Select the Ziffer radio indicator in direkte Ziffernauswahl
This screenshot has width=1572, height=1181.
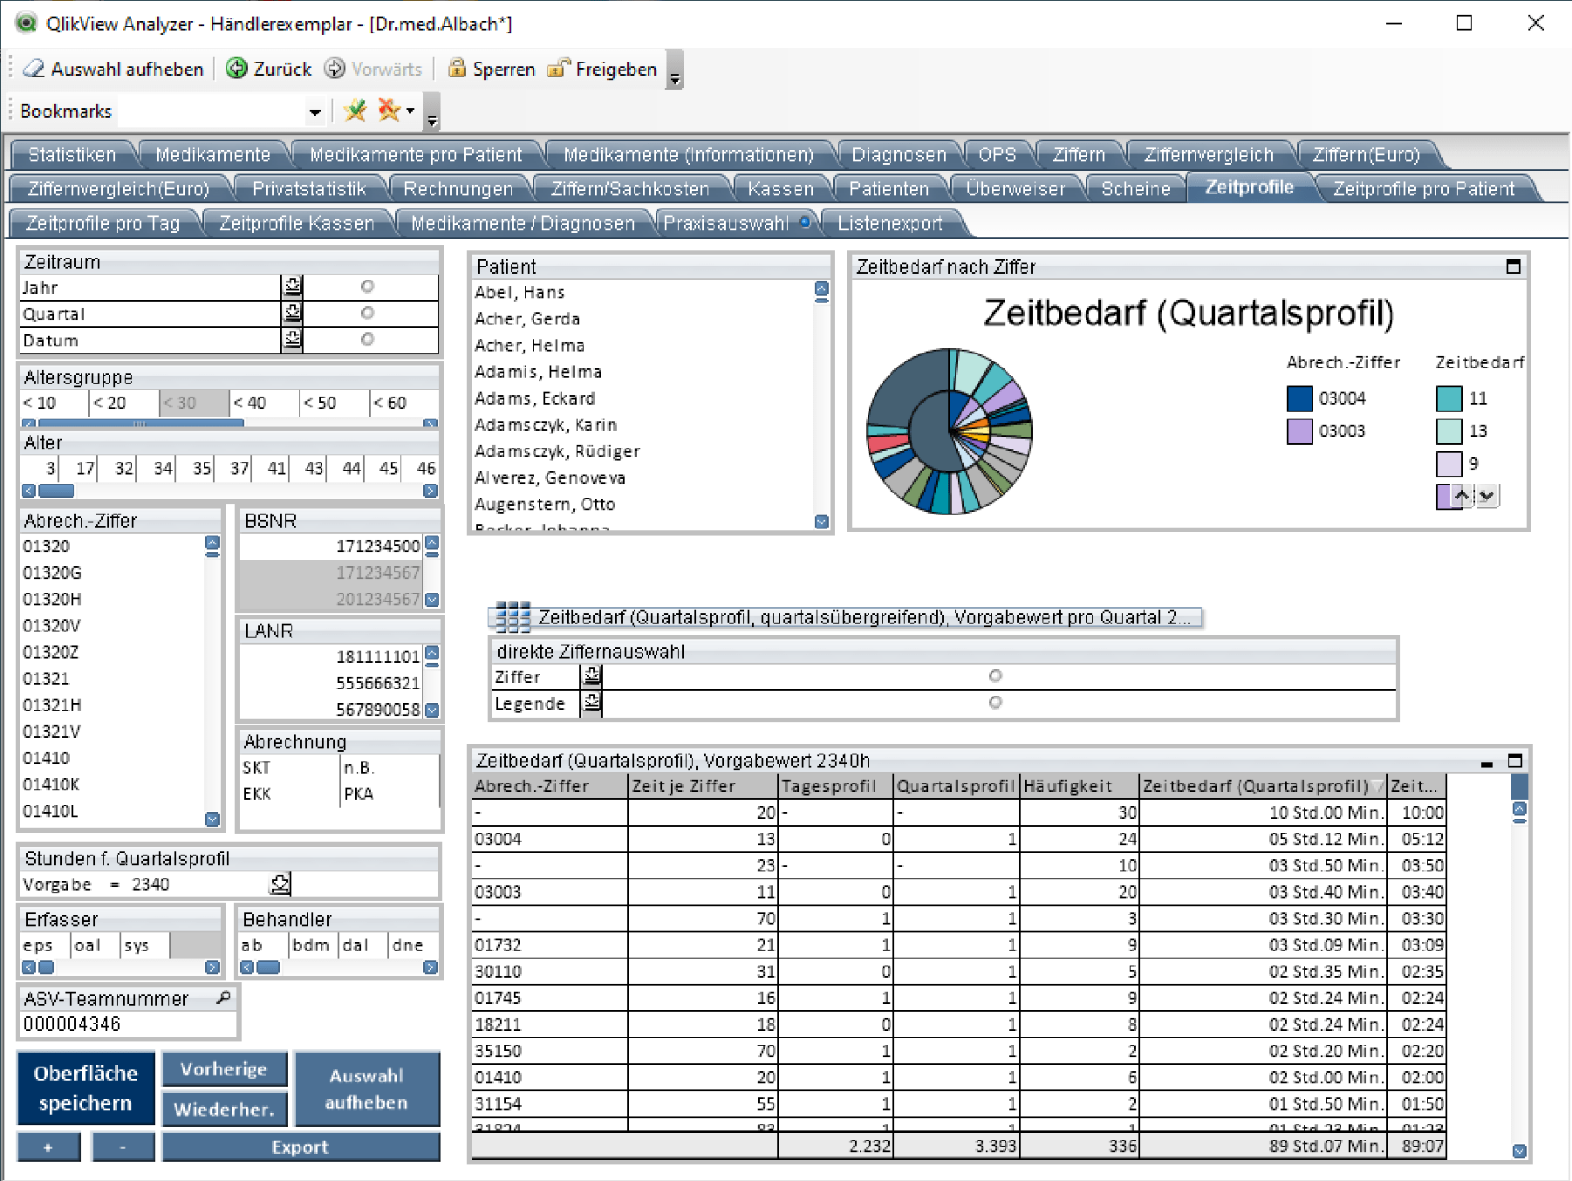[x=995, y=676]
